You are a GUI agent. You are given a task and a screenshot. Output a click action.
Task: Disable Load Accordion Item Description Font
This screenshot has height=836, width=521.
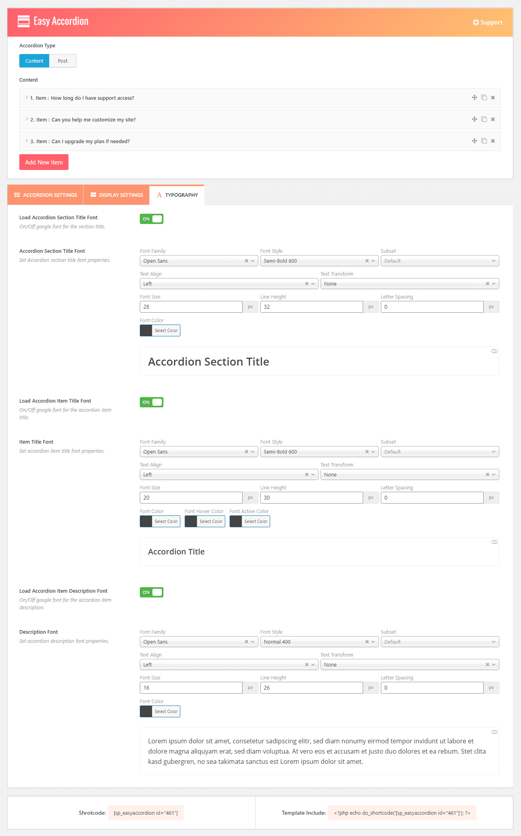click(x=152, y=592)
